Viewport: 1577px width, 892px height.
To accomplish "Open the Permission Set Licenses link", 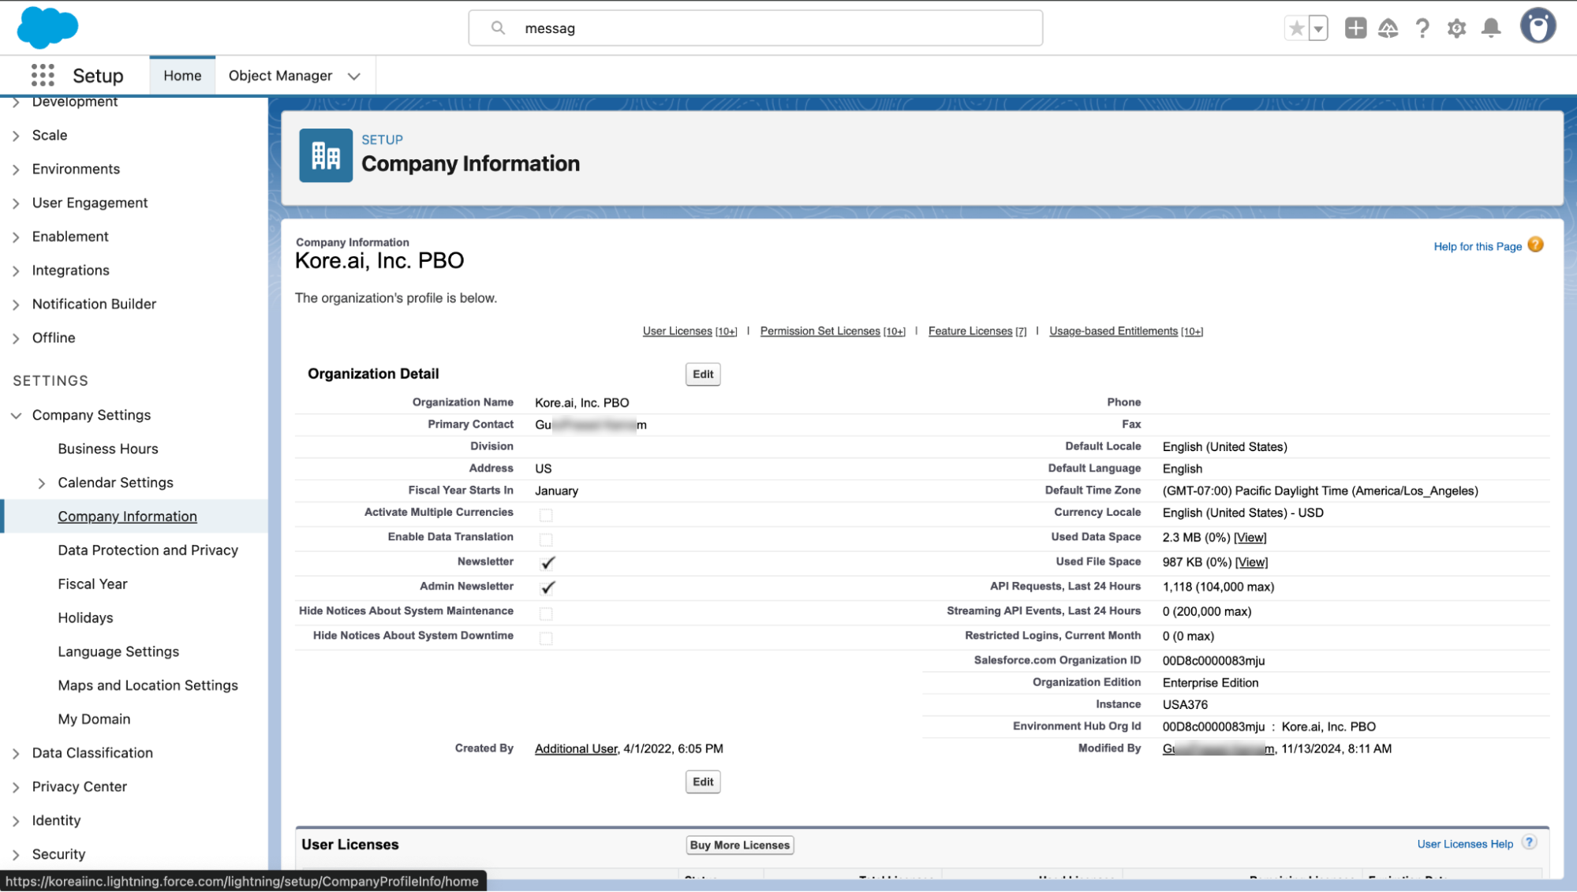I will pos(820,331).
